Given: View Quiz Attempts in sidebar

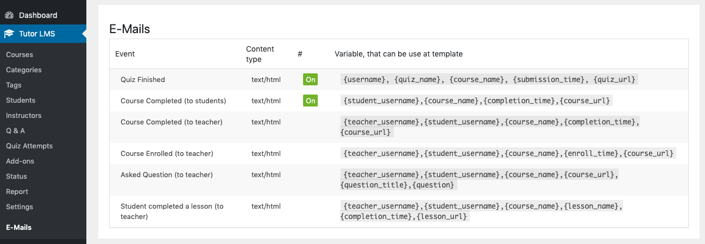Looking at the screenshot, I should pos(29,146).
